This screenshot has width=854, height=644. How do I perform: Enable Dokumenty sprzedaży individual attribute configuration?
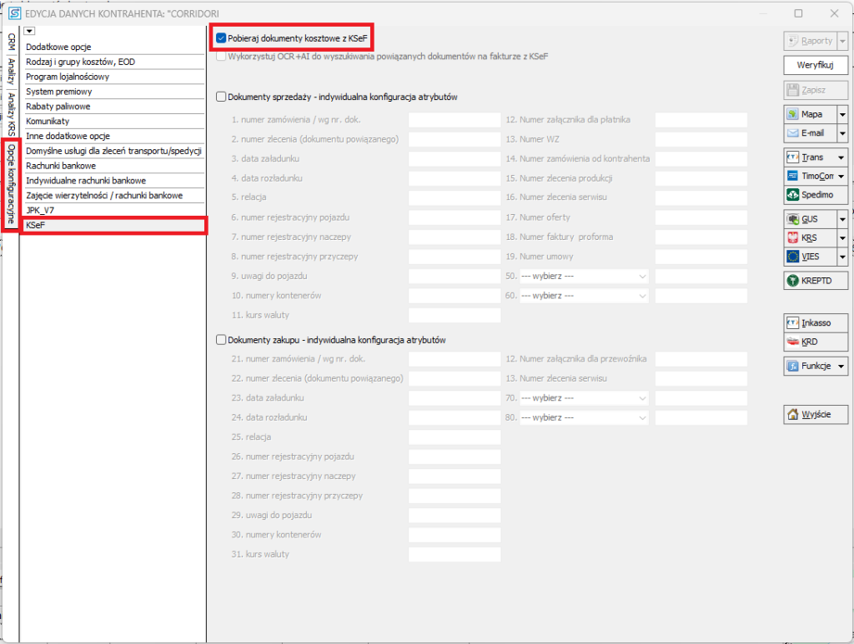(221, 97)
